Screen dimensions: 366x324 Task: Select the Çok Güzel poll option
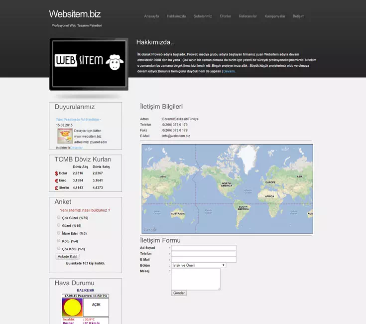point(59,217)
